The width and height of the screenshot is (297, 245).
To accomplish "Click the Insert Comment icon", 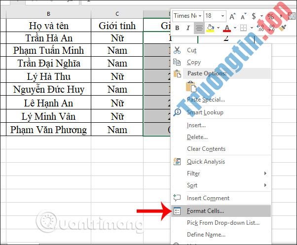I will point(177,198).
